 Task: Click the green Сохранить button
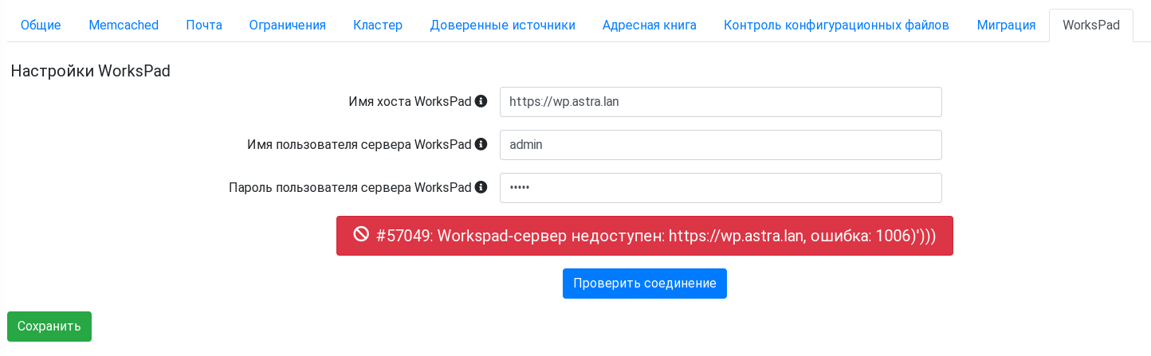pos(49,327)
